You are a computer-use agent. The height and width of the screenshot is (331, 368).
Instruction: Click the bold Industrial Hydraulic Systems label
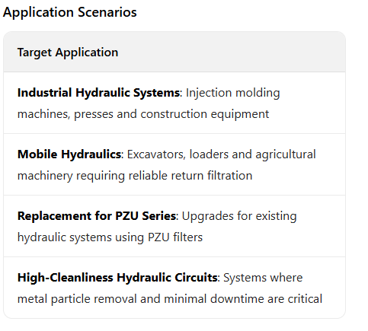coord(98,93)
